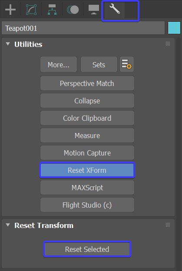
Task: Grab the Reset Transform rollout grip handle
Action: 168,225
